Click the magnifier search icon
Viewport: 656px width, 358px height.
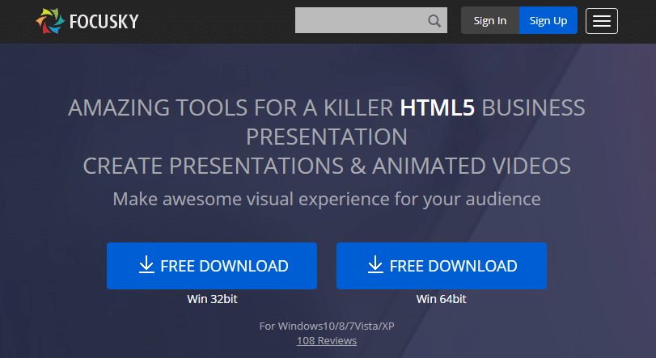pos(434,20)
